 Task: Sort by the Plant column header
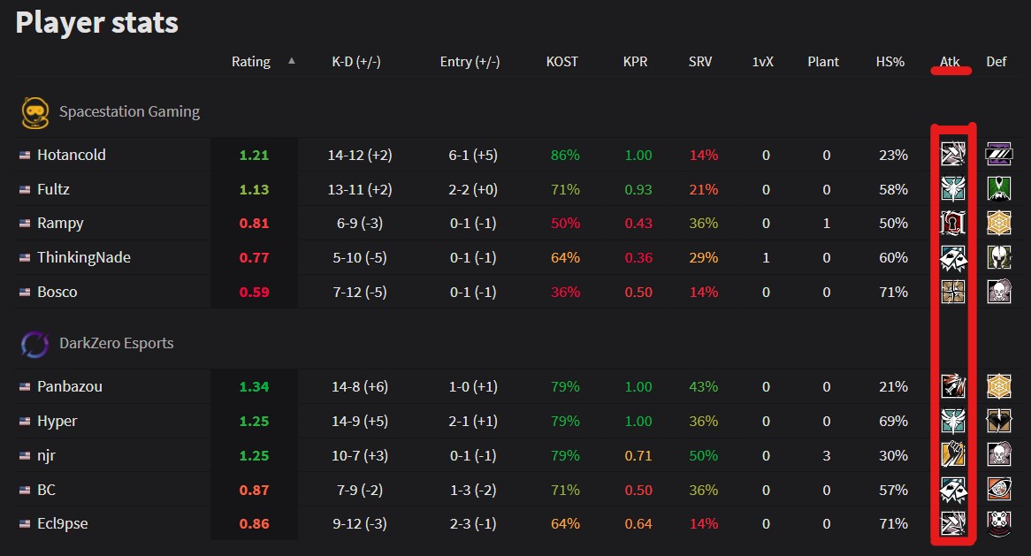click(x=823, y=62)
